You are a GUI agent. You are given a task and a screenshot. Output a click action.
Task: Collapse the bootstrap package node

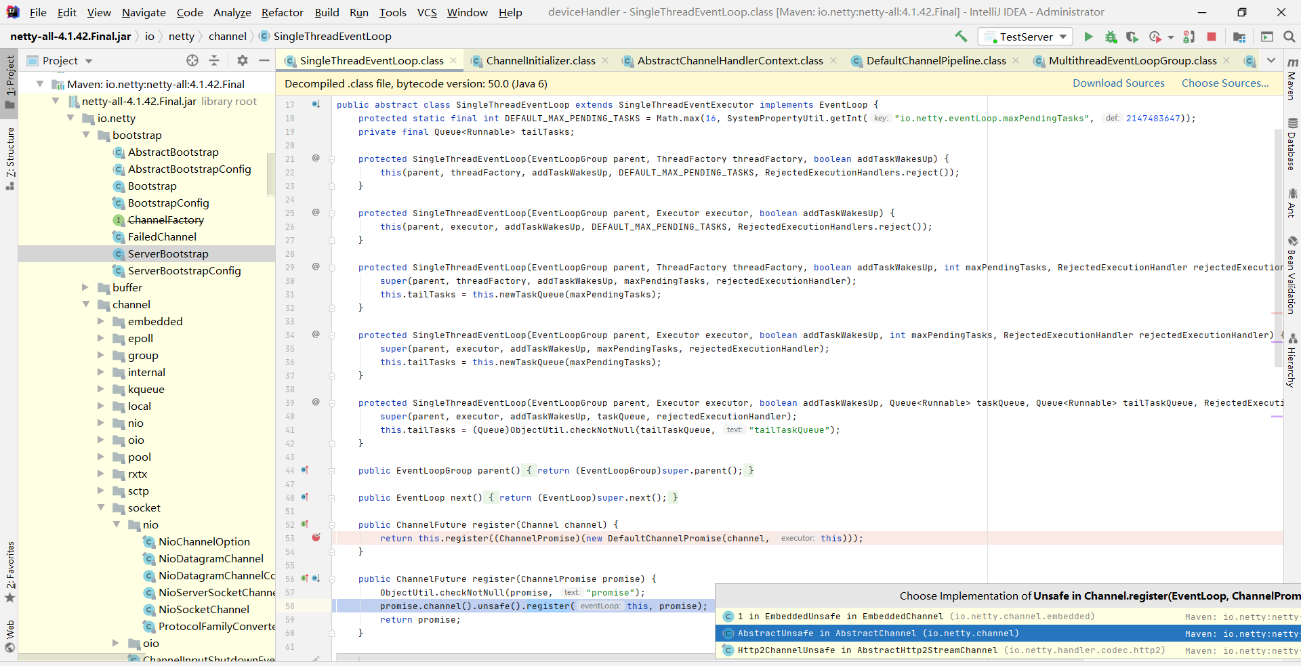86,135
